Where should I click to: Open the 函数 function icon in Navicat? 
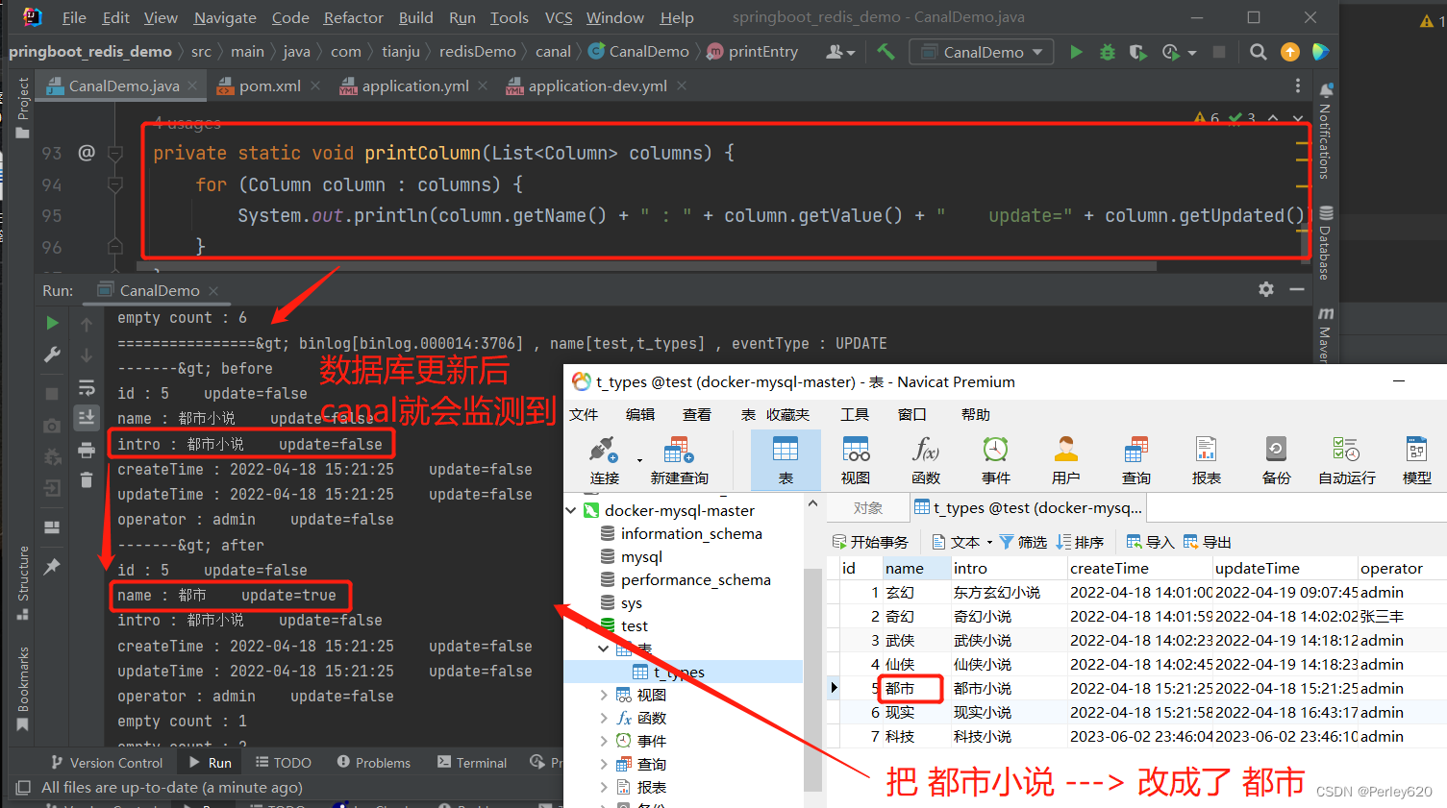pos(926,460)
